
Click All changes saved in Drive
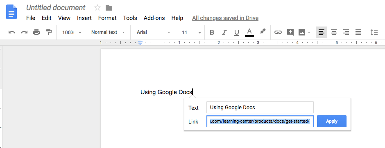[x=225, y=18]
